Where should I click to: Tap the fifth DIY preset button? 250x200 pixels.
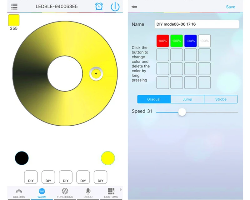100,177
